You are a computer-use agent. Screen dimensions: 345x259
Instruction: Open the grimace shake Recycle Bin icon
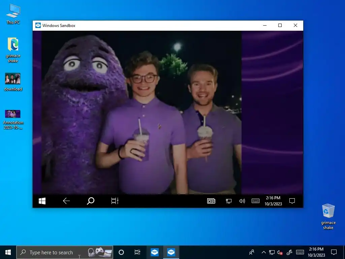pyautogui.click(x=328, y=216)
